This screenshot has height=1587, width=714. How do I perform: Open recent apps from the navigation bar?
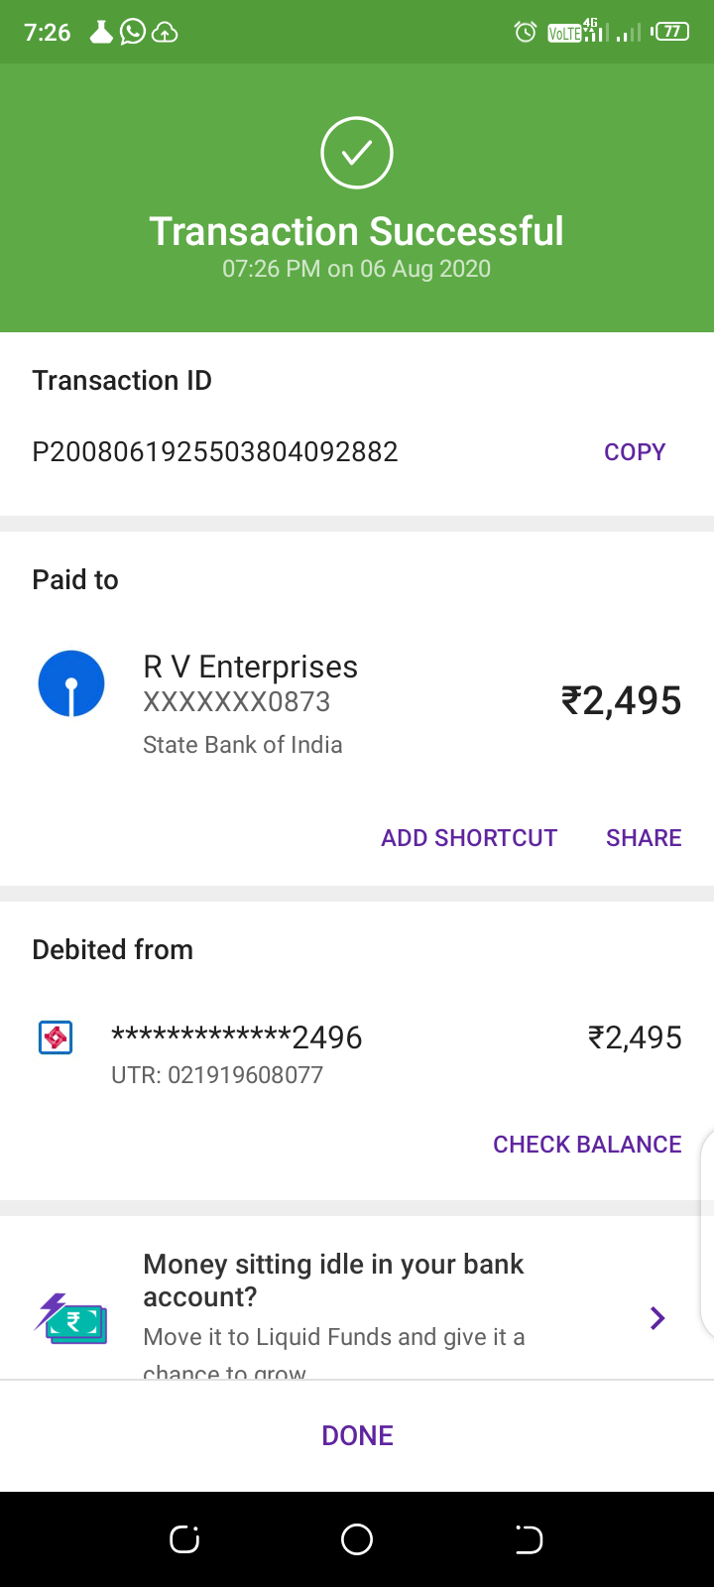tap(185, 1539)
